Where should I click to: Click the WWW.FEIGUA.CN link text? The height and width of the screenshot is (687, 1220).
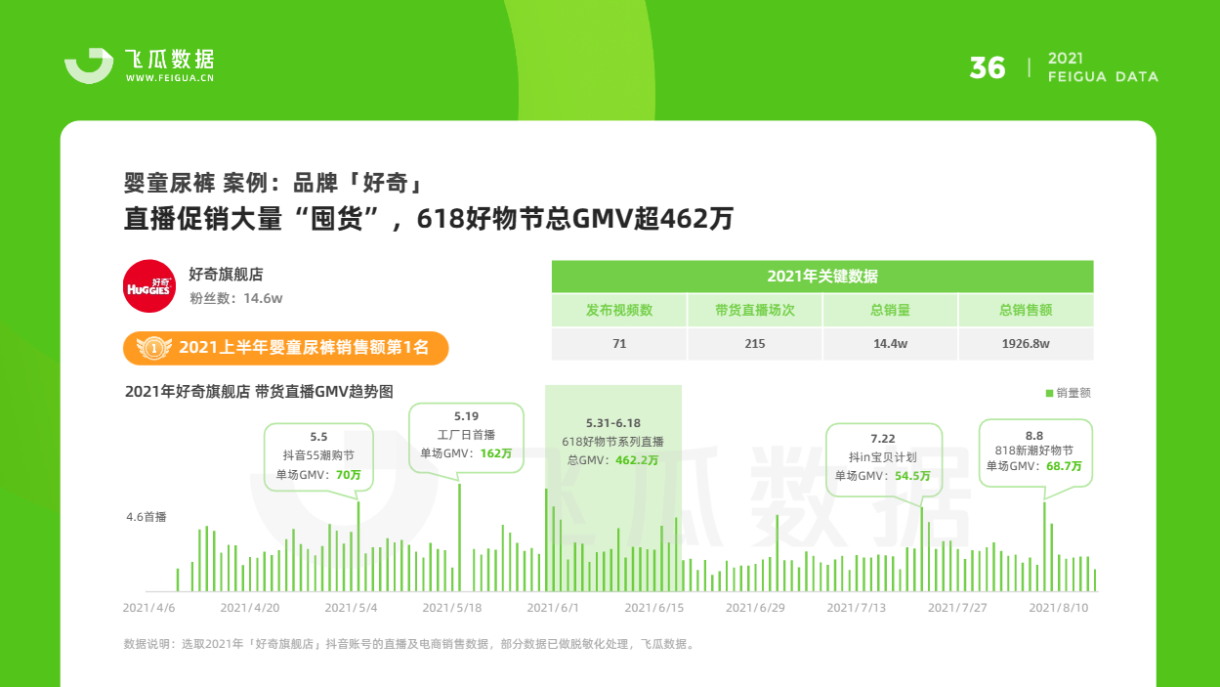170,78
